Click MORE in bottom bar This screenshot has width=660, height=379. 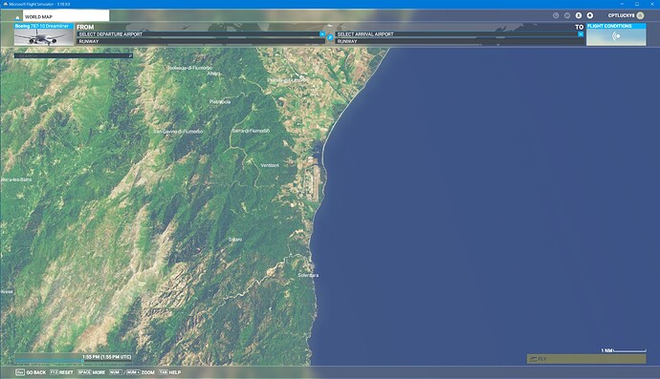[99, 372]
